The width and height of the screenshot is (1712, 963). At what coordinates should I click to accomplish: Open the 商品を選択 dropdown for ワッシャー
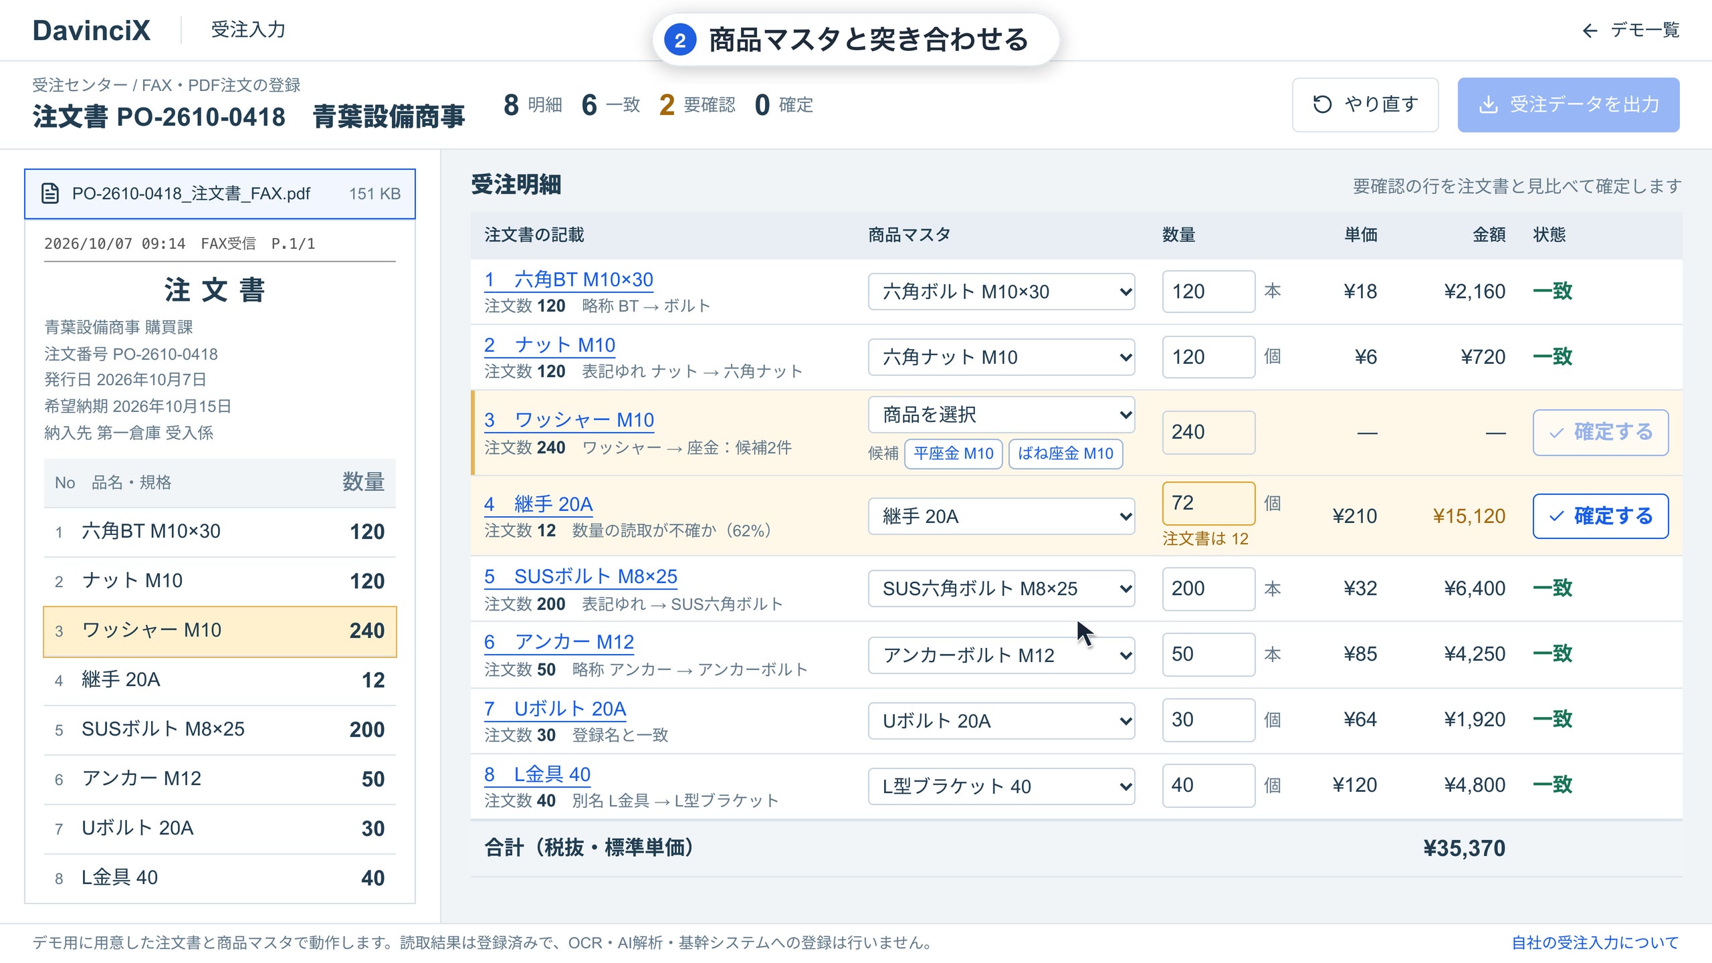(1001, 415)
